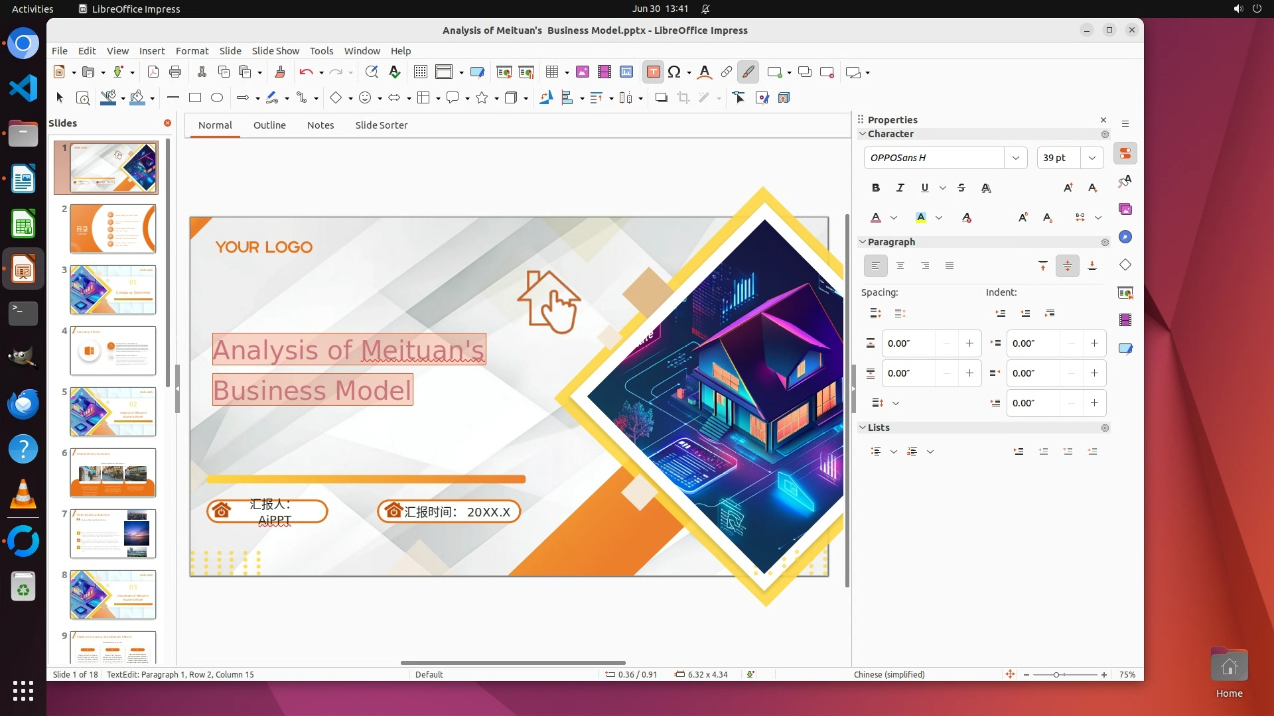Toggle Bold formatting in Character panel
The height and width of the screenshot is (716, 1274).
coord(876,188)
